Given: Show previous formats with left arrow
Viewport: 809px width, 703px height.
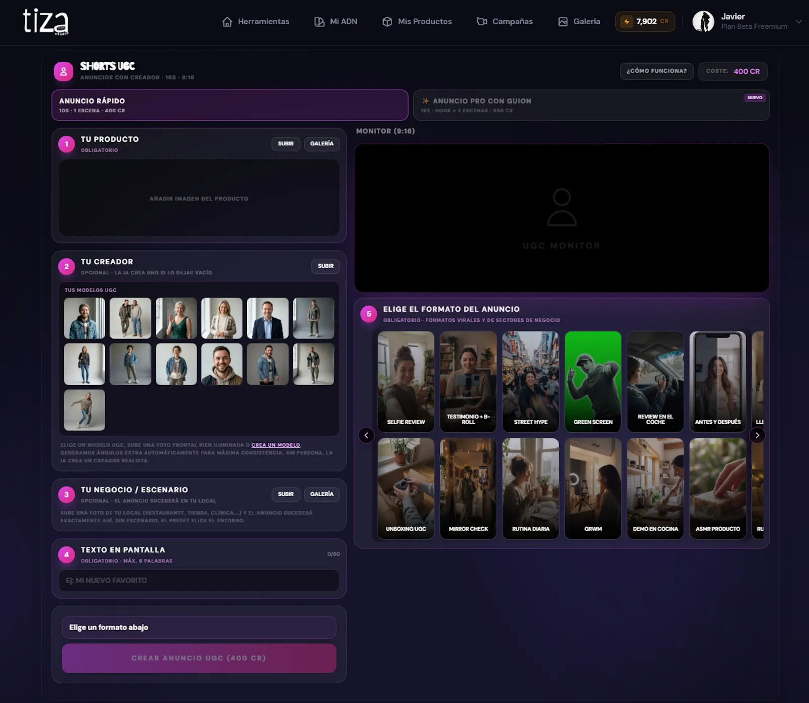Looking at the screenshot, I should click(367, 435).
